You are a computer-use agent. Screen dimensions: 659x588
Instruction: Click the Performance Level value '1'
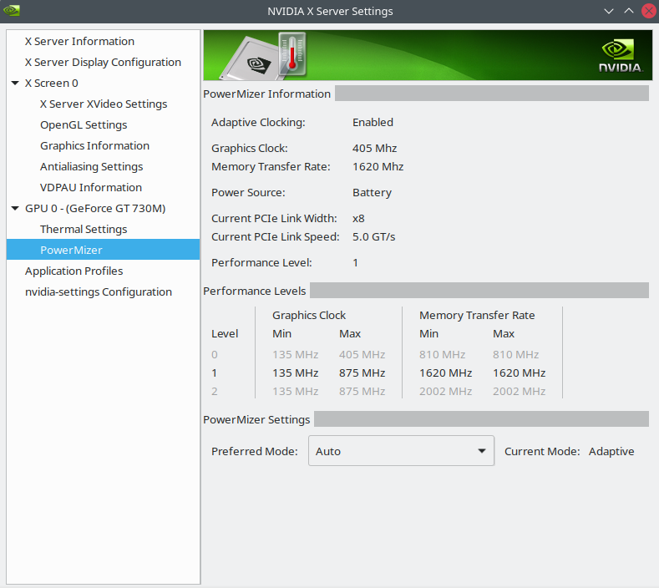click(355, 263)
